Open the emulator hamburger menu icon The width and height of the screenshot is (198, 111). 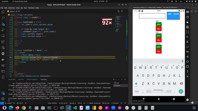coord(187,12)
